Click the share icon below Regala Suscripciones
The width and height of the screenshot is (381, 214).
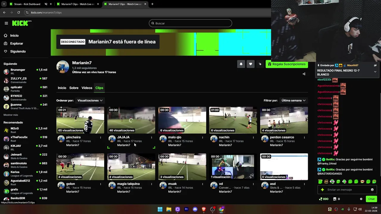pos(304,74)
